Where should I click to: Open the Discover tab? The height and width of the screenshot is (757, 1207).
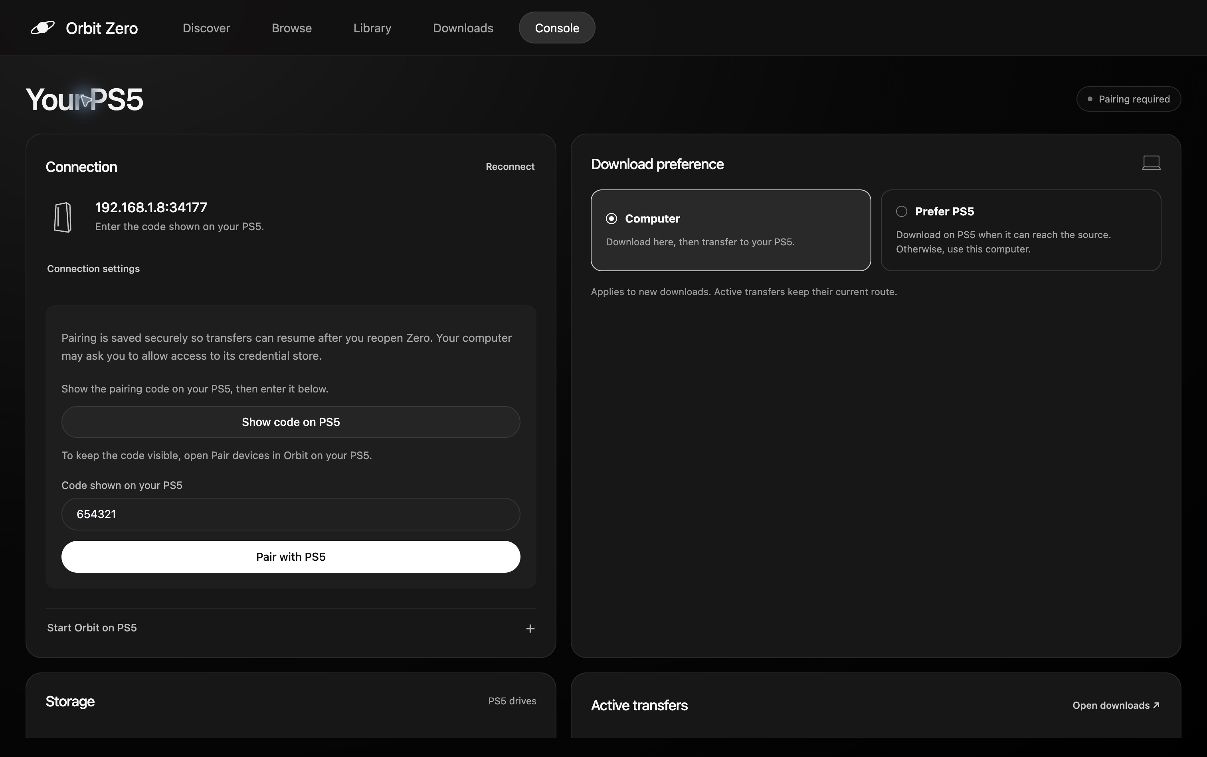coord(206,28)
